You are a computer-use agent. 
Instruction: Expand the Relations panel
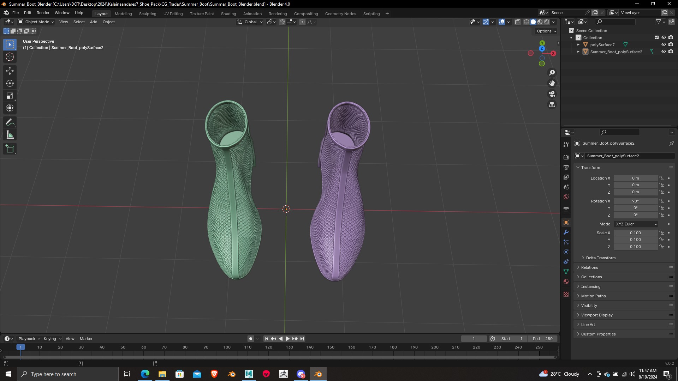[589, 267]
